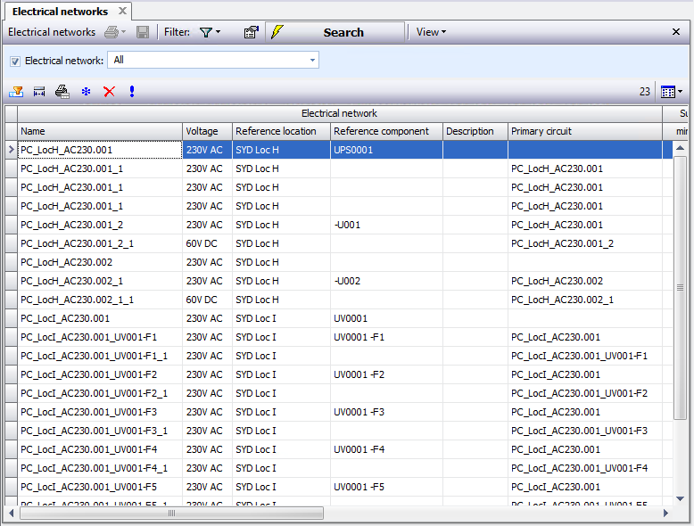Click the -U002 reference component cell
This screenshot has width=694, height=526.
click(x=387, y=281)
